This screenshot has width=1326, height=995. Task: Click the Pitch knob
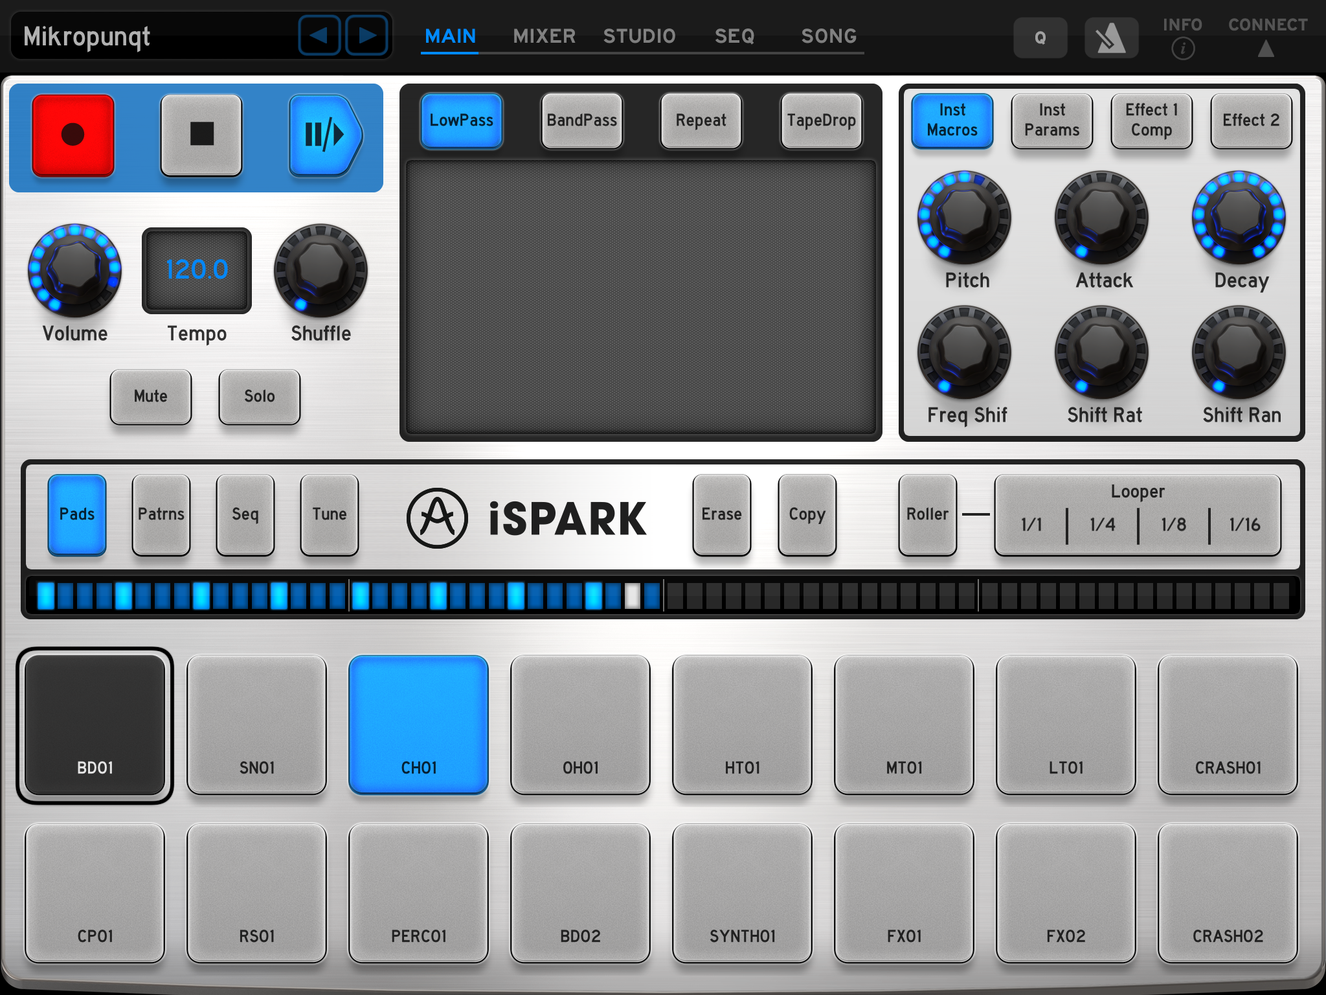coord(964,217)
